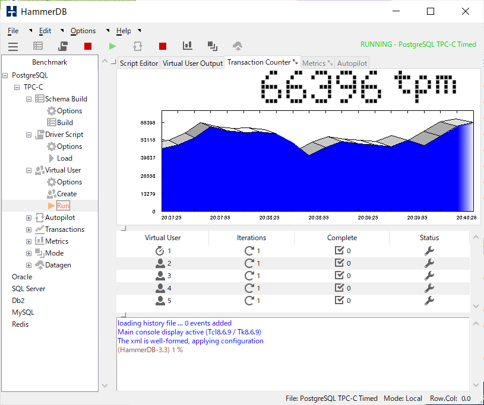The width and height of the screenshot is (484, 405).
Task: Select SQL Server in benchmark tree
Action: click(x=29, y=289)
